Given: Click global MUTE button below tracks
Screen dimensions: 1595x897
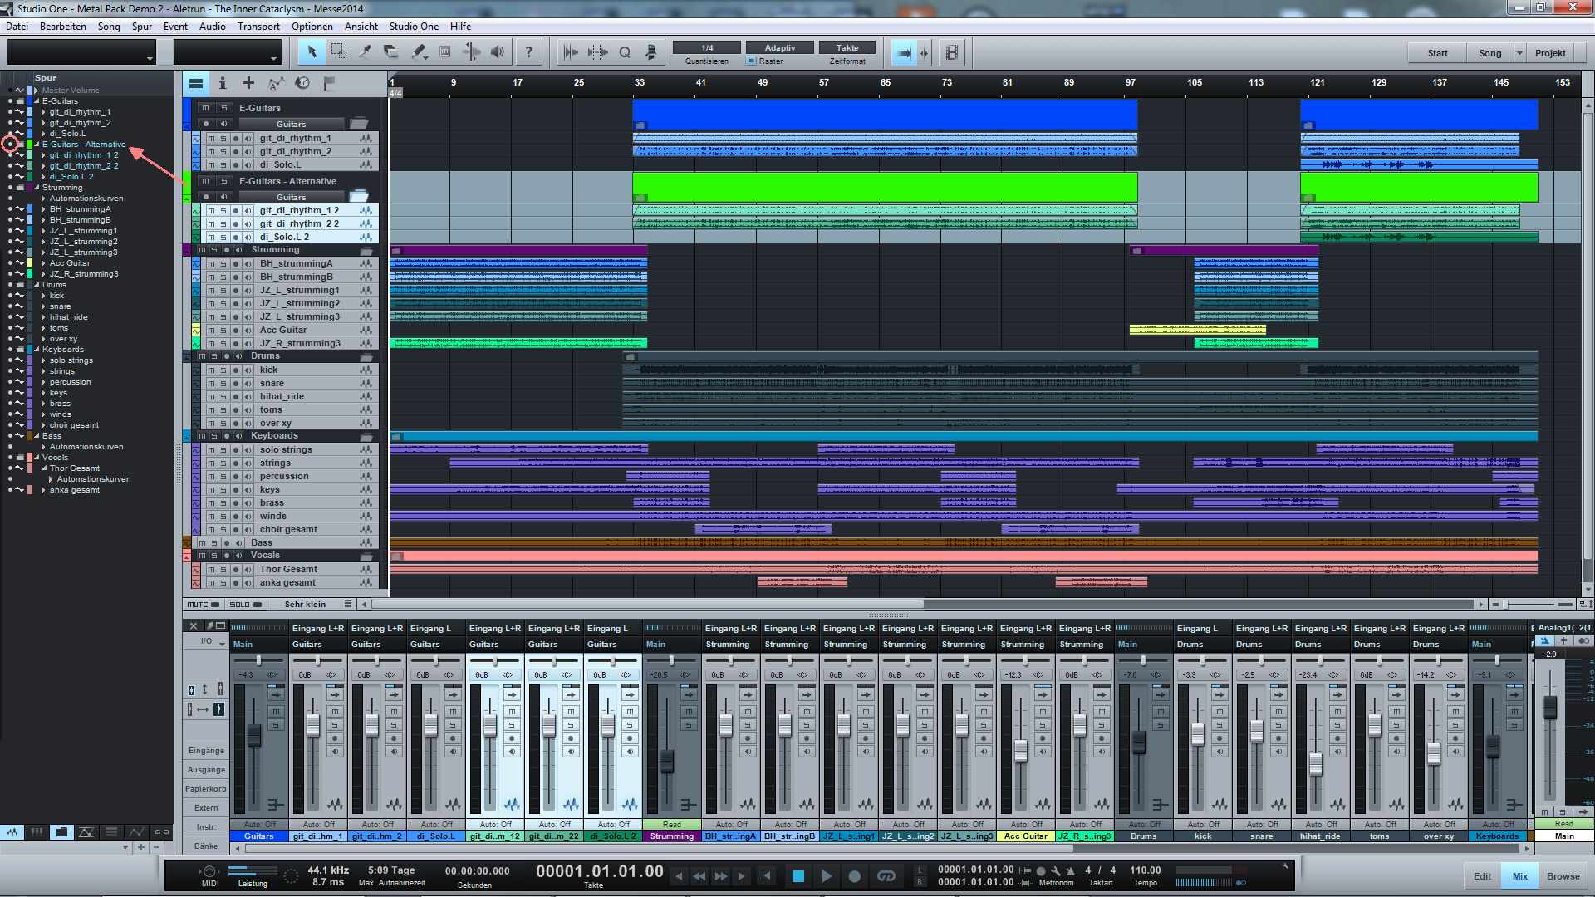Looking at the screenshot, I should point(204,605).
